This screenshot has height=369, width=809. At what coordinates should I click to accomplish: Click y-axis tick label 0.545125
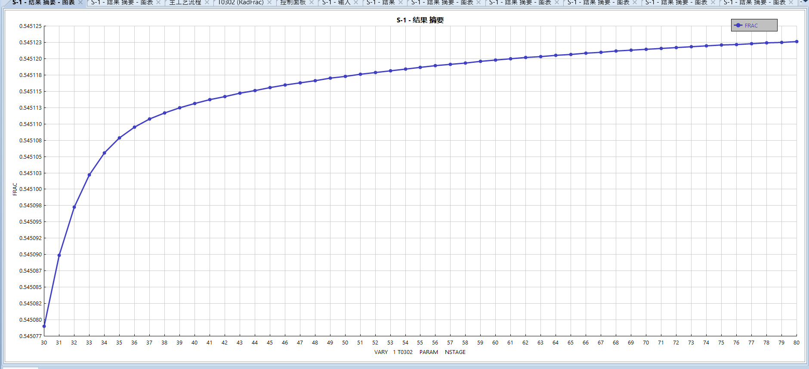click(31, 26)
